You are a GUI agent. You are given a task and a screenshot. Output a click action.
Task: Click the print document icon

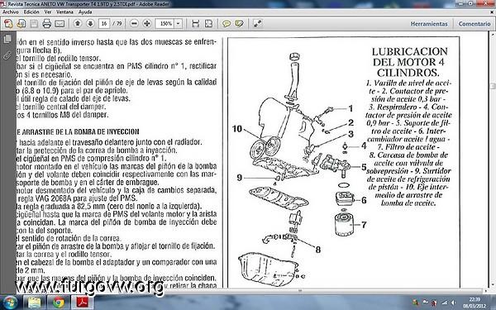(x=47, y=24)
